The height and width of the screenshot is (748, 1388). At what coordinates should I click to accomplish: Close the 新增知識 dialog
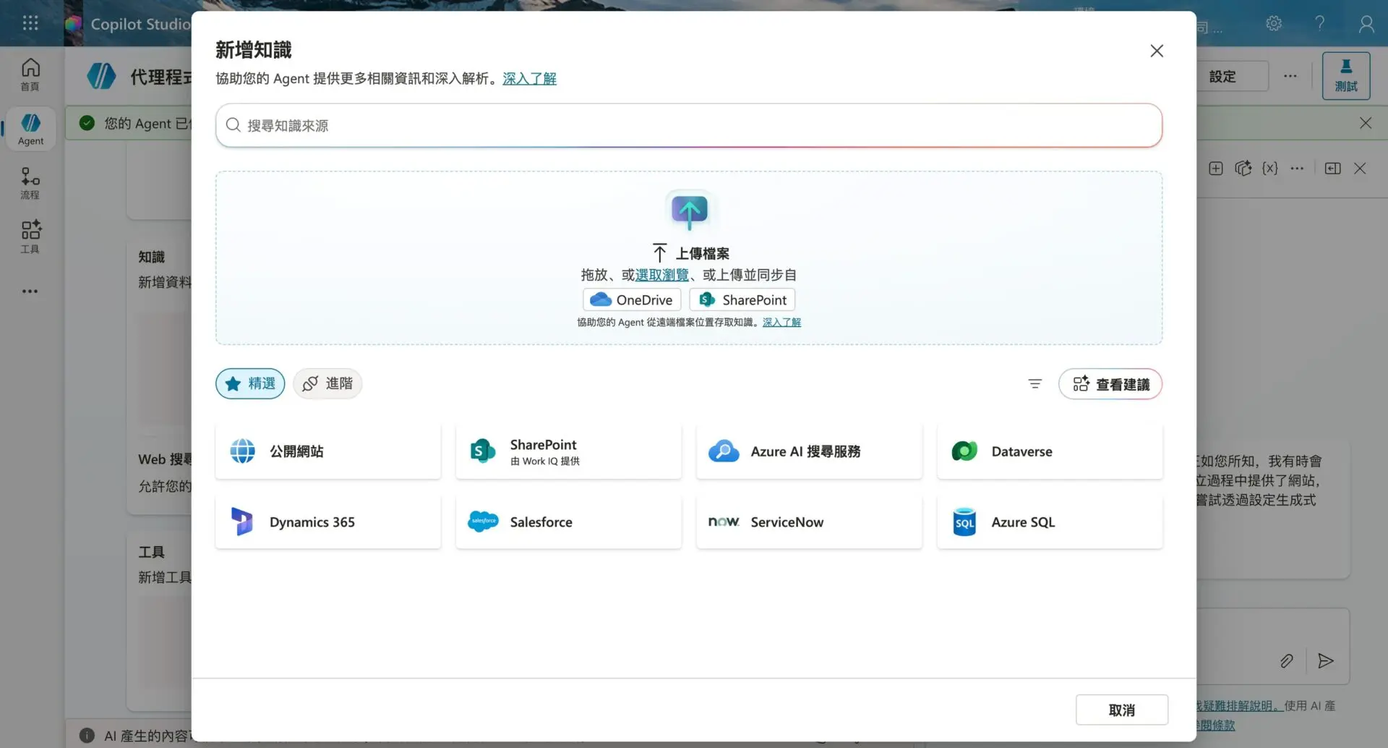point(1157,51)
